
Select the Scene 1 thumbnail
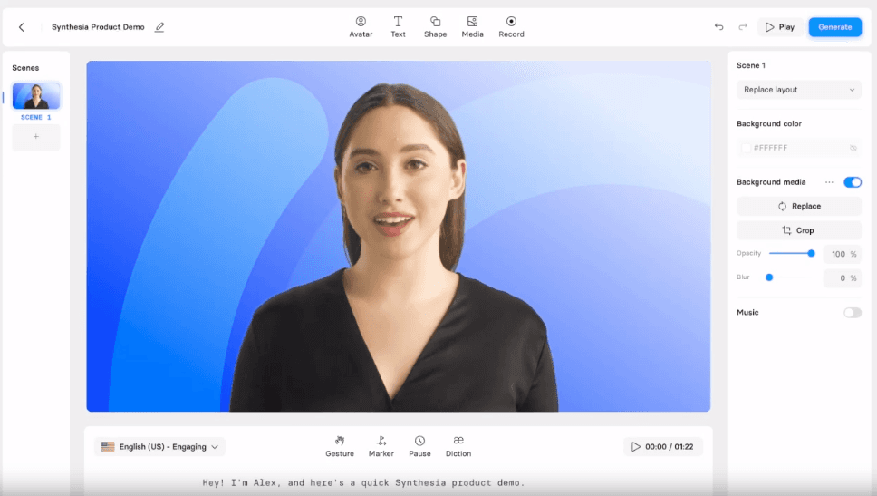tap(36, 96)
